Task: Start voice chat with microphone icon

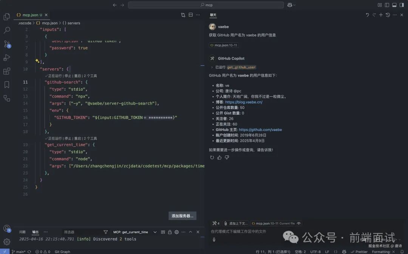Action: pyautogui.click(x=214, y=239)
